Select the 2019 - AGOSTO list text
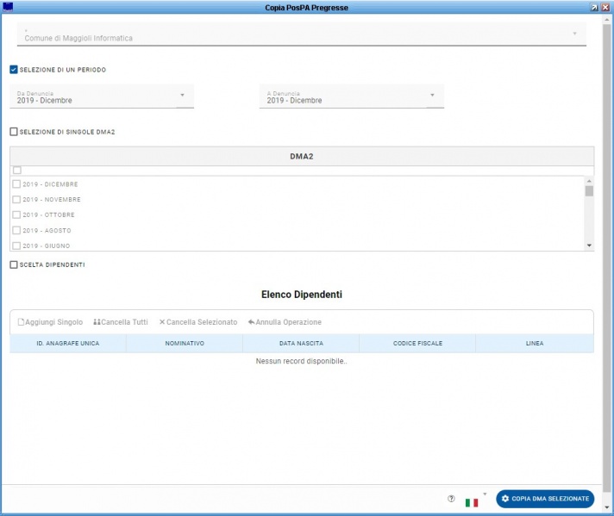The height and width of the screenshot is (516, 614). tap(47, 230)
